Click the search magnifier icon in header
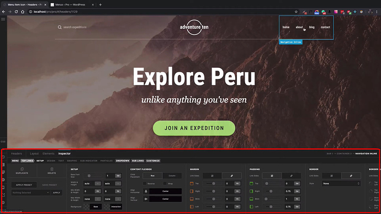 (x=60, y=27)
